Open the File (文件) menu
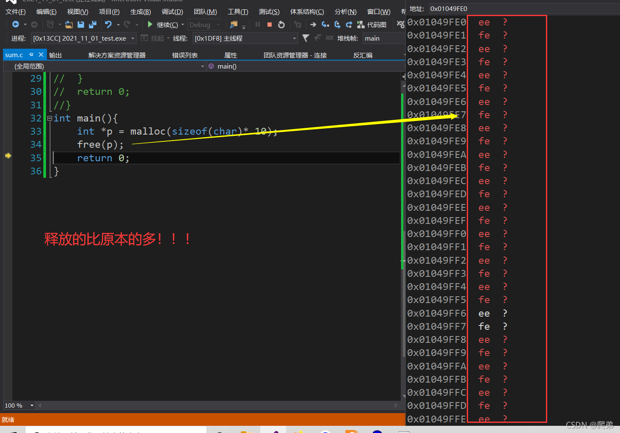 point(16,11)
